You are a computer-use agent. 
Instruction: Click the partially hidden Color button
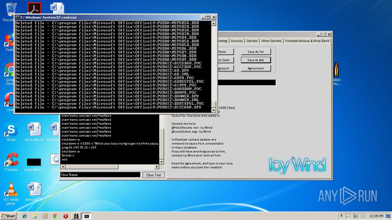coord(225,60)
